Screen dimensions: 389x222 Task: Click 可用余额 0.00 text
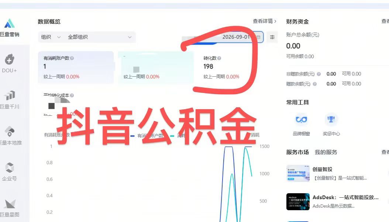tap(300, 56)
